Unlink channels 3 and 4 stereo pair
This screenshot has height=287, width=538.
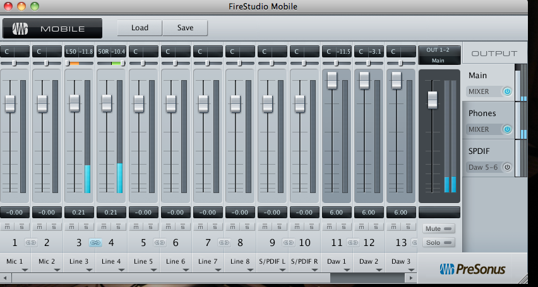[95, 243]
